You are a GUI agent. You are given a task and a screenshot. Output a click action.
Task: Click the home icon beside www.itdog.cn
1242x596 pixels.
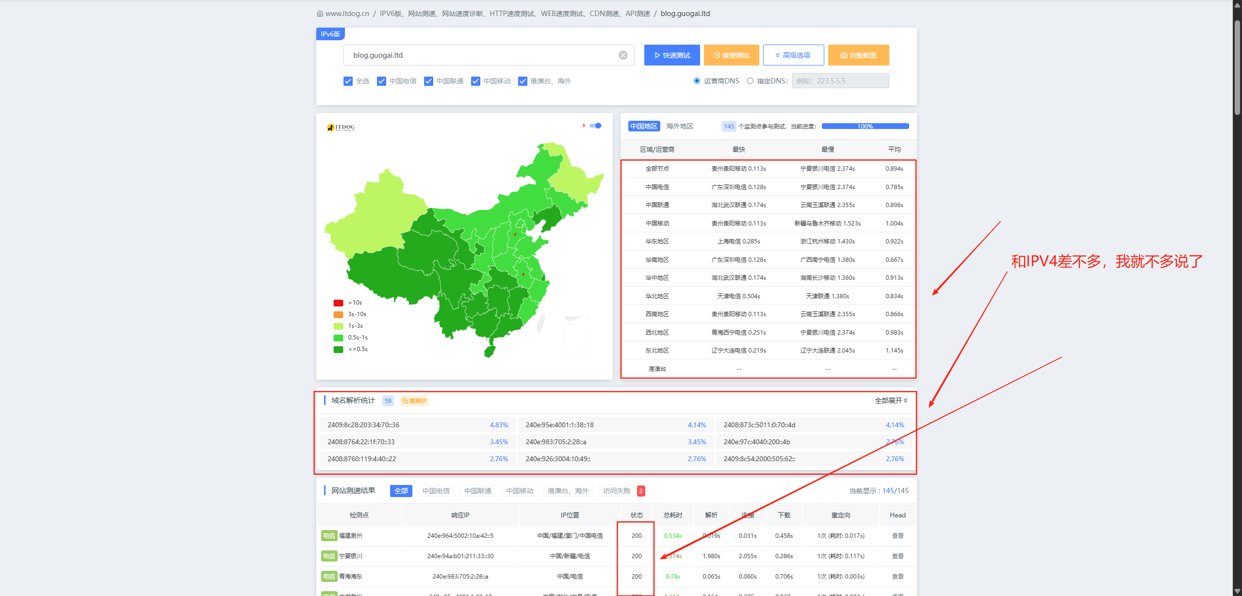coord(320,14)
